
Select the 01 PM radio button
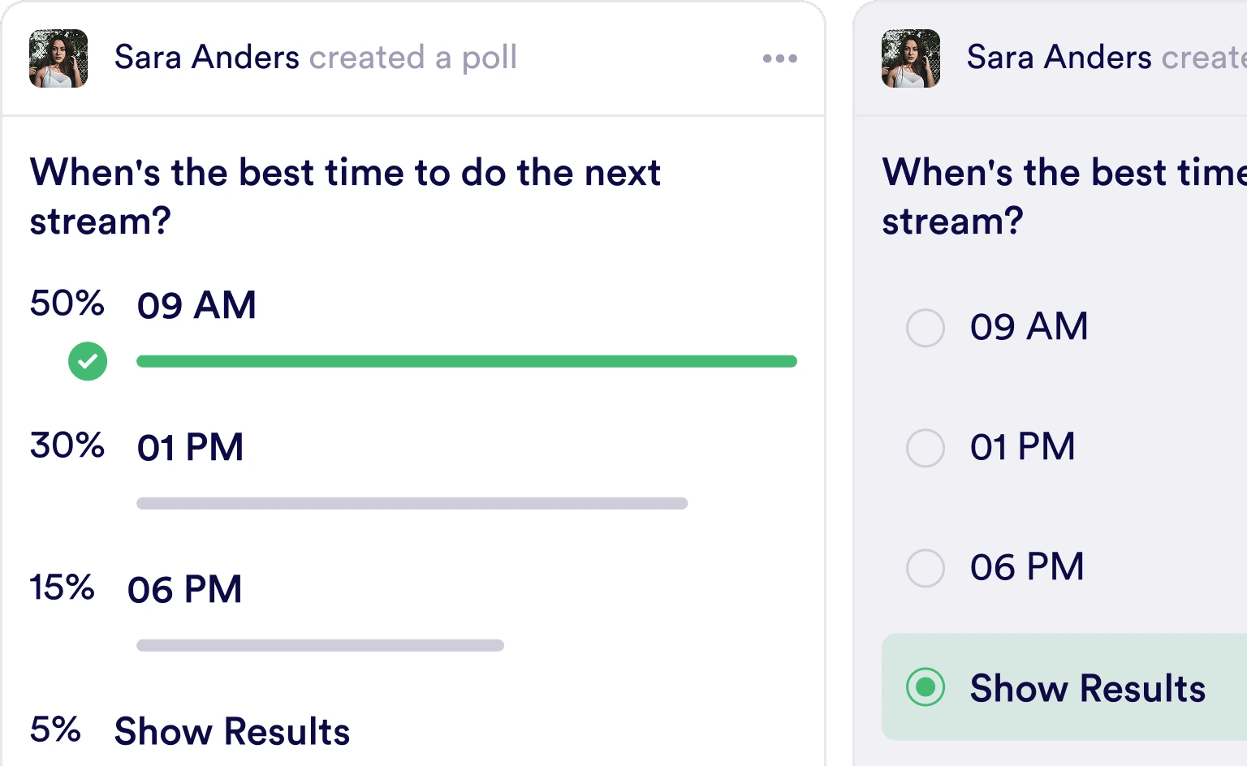tap(926, 448)
